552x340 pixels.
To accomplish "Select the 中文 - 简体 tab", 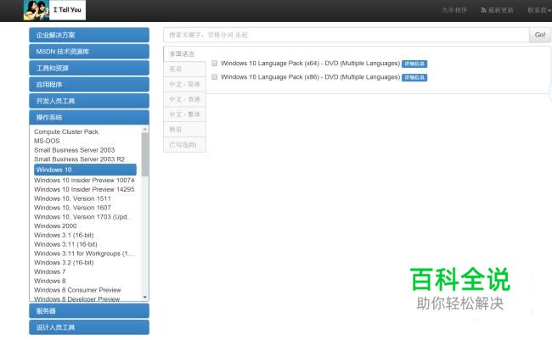I will coord(184,84).
